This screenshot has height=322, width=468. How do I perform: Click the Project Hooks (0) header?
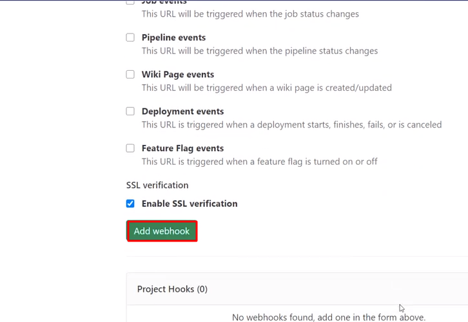172,289
